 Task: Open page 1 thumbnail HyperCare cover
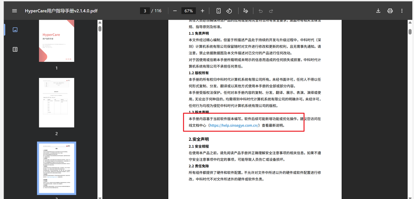point(57,41)
